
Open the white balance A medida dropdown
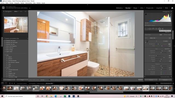coord(166,41)
